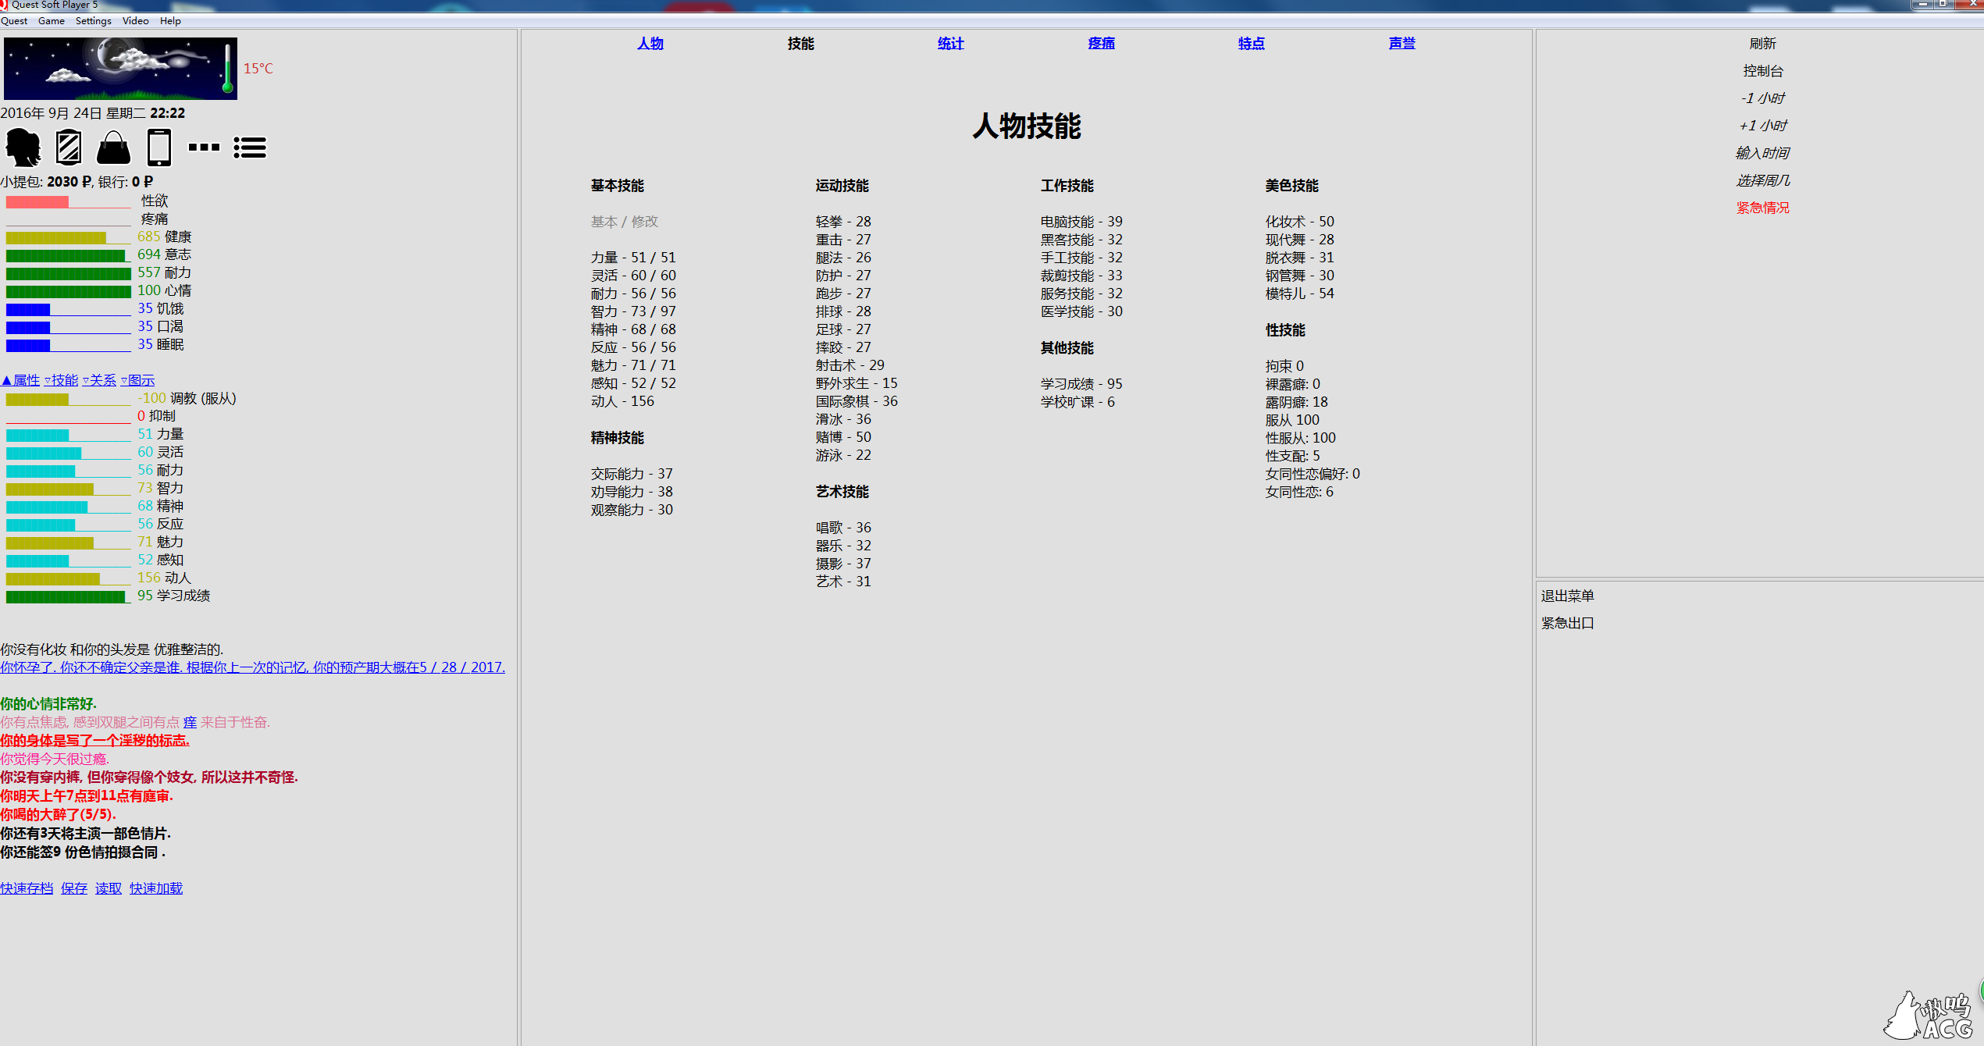Viewport: 1984px width, 1046px height.
Task: Open the smartphone icon
Action: coord(159,148)
